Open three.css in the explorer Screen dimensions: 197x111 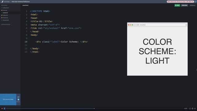(x=5, y=18)
